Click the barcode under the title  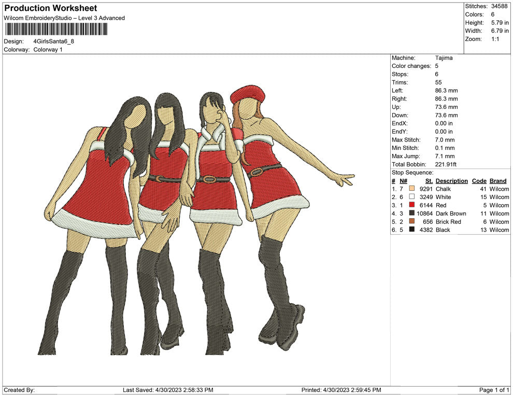pos(56,29)
